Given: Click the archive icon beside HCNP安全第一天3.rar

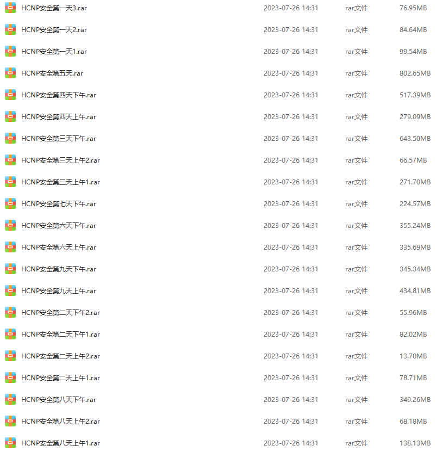Looking at the screenshot, I should pyautogui.click(x=10, y=8).
